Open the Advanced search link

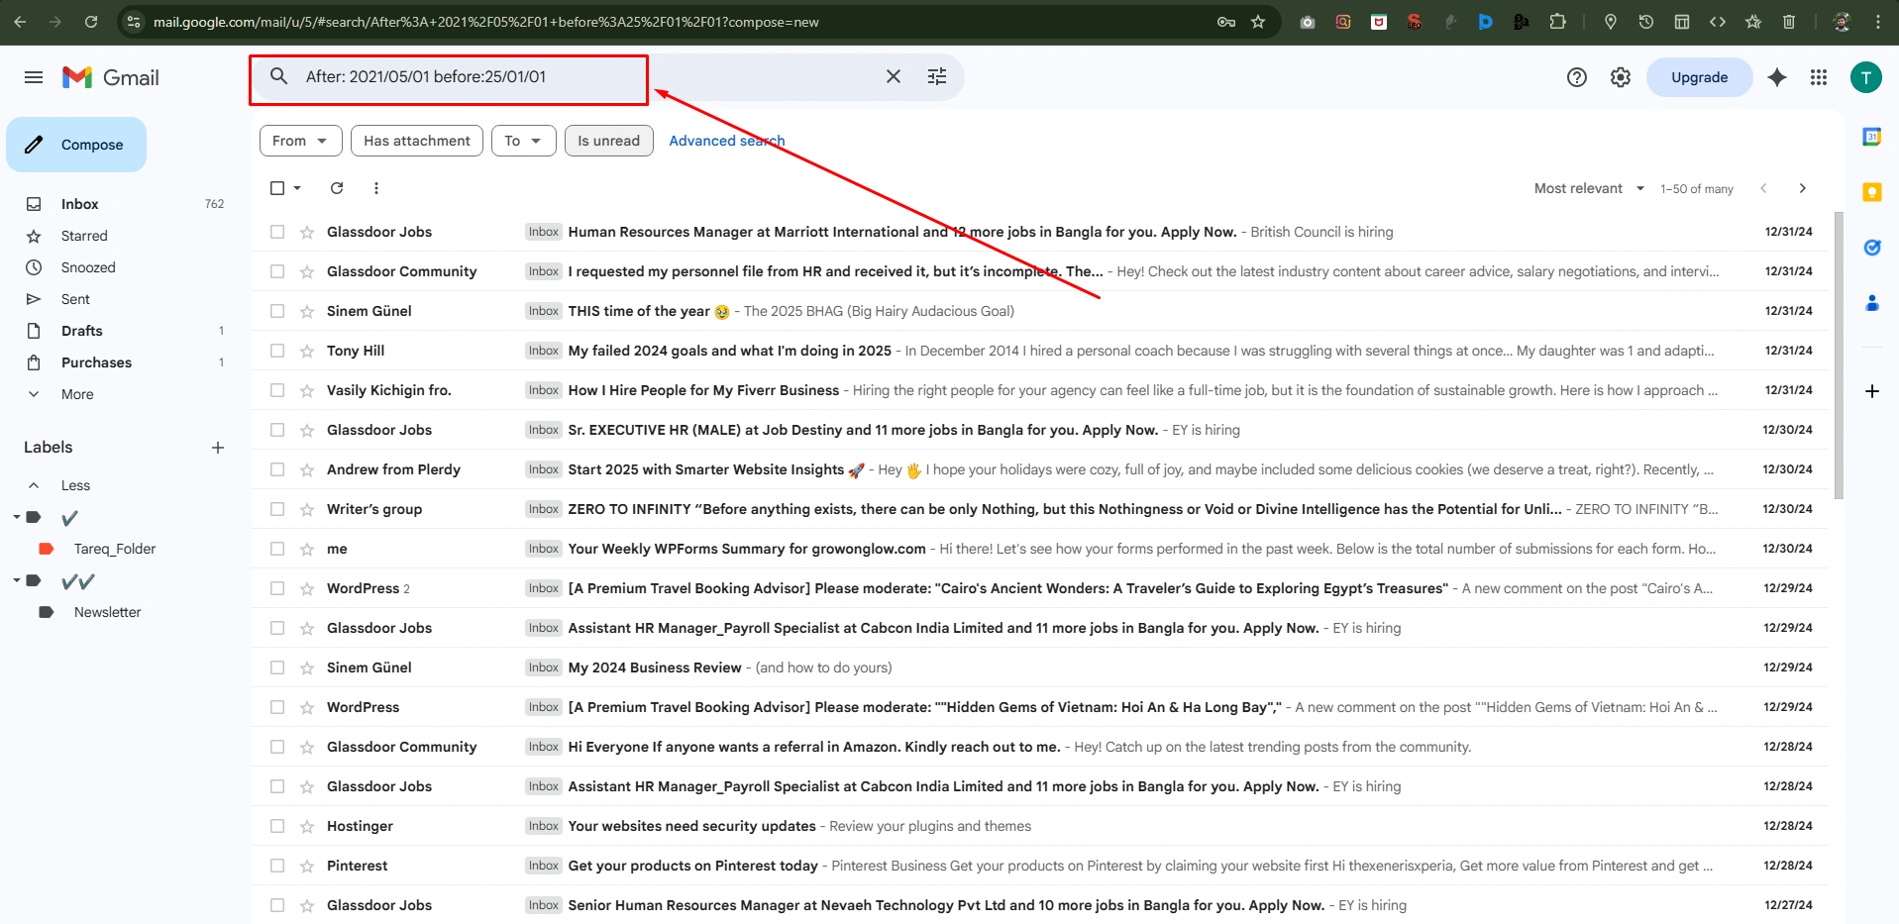(727, 141)
